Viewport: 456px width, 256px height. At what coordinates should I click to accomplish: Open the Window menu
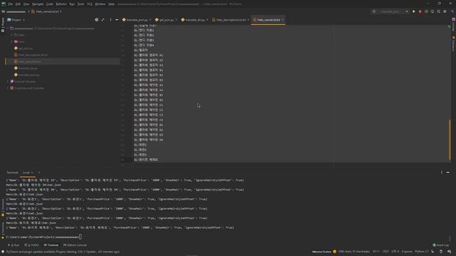(x=100, y=4)
